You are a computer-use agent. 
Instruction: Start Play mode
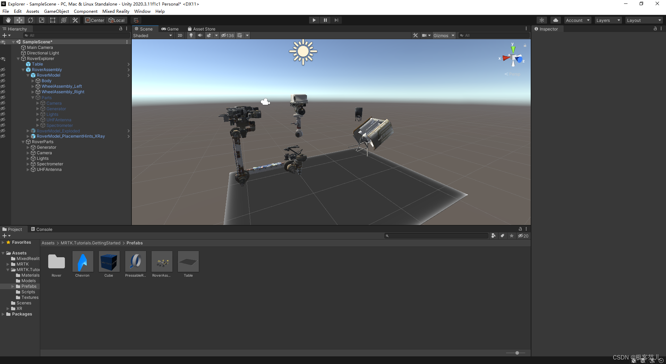pyautogui.click(x=314, y=20)
